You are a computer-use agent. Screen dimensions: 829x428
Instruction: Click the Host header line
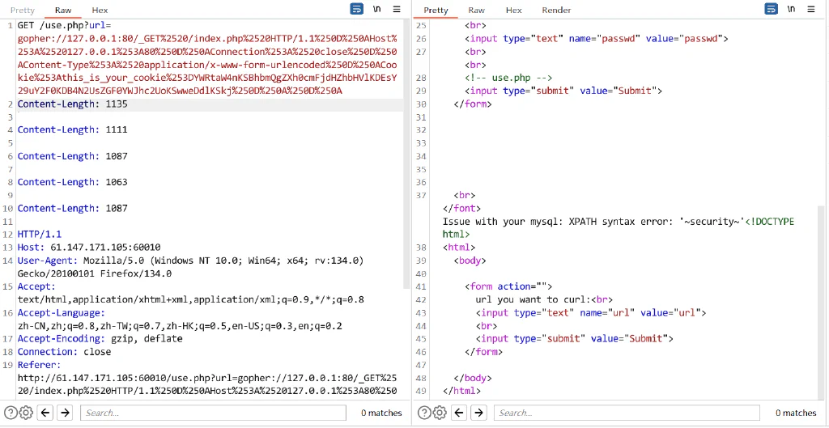[x=89, y=248]
